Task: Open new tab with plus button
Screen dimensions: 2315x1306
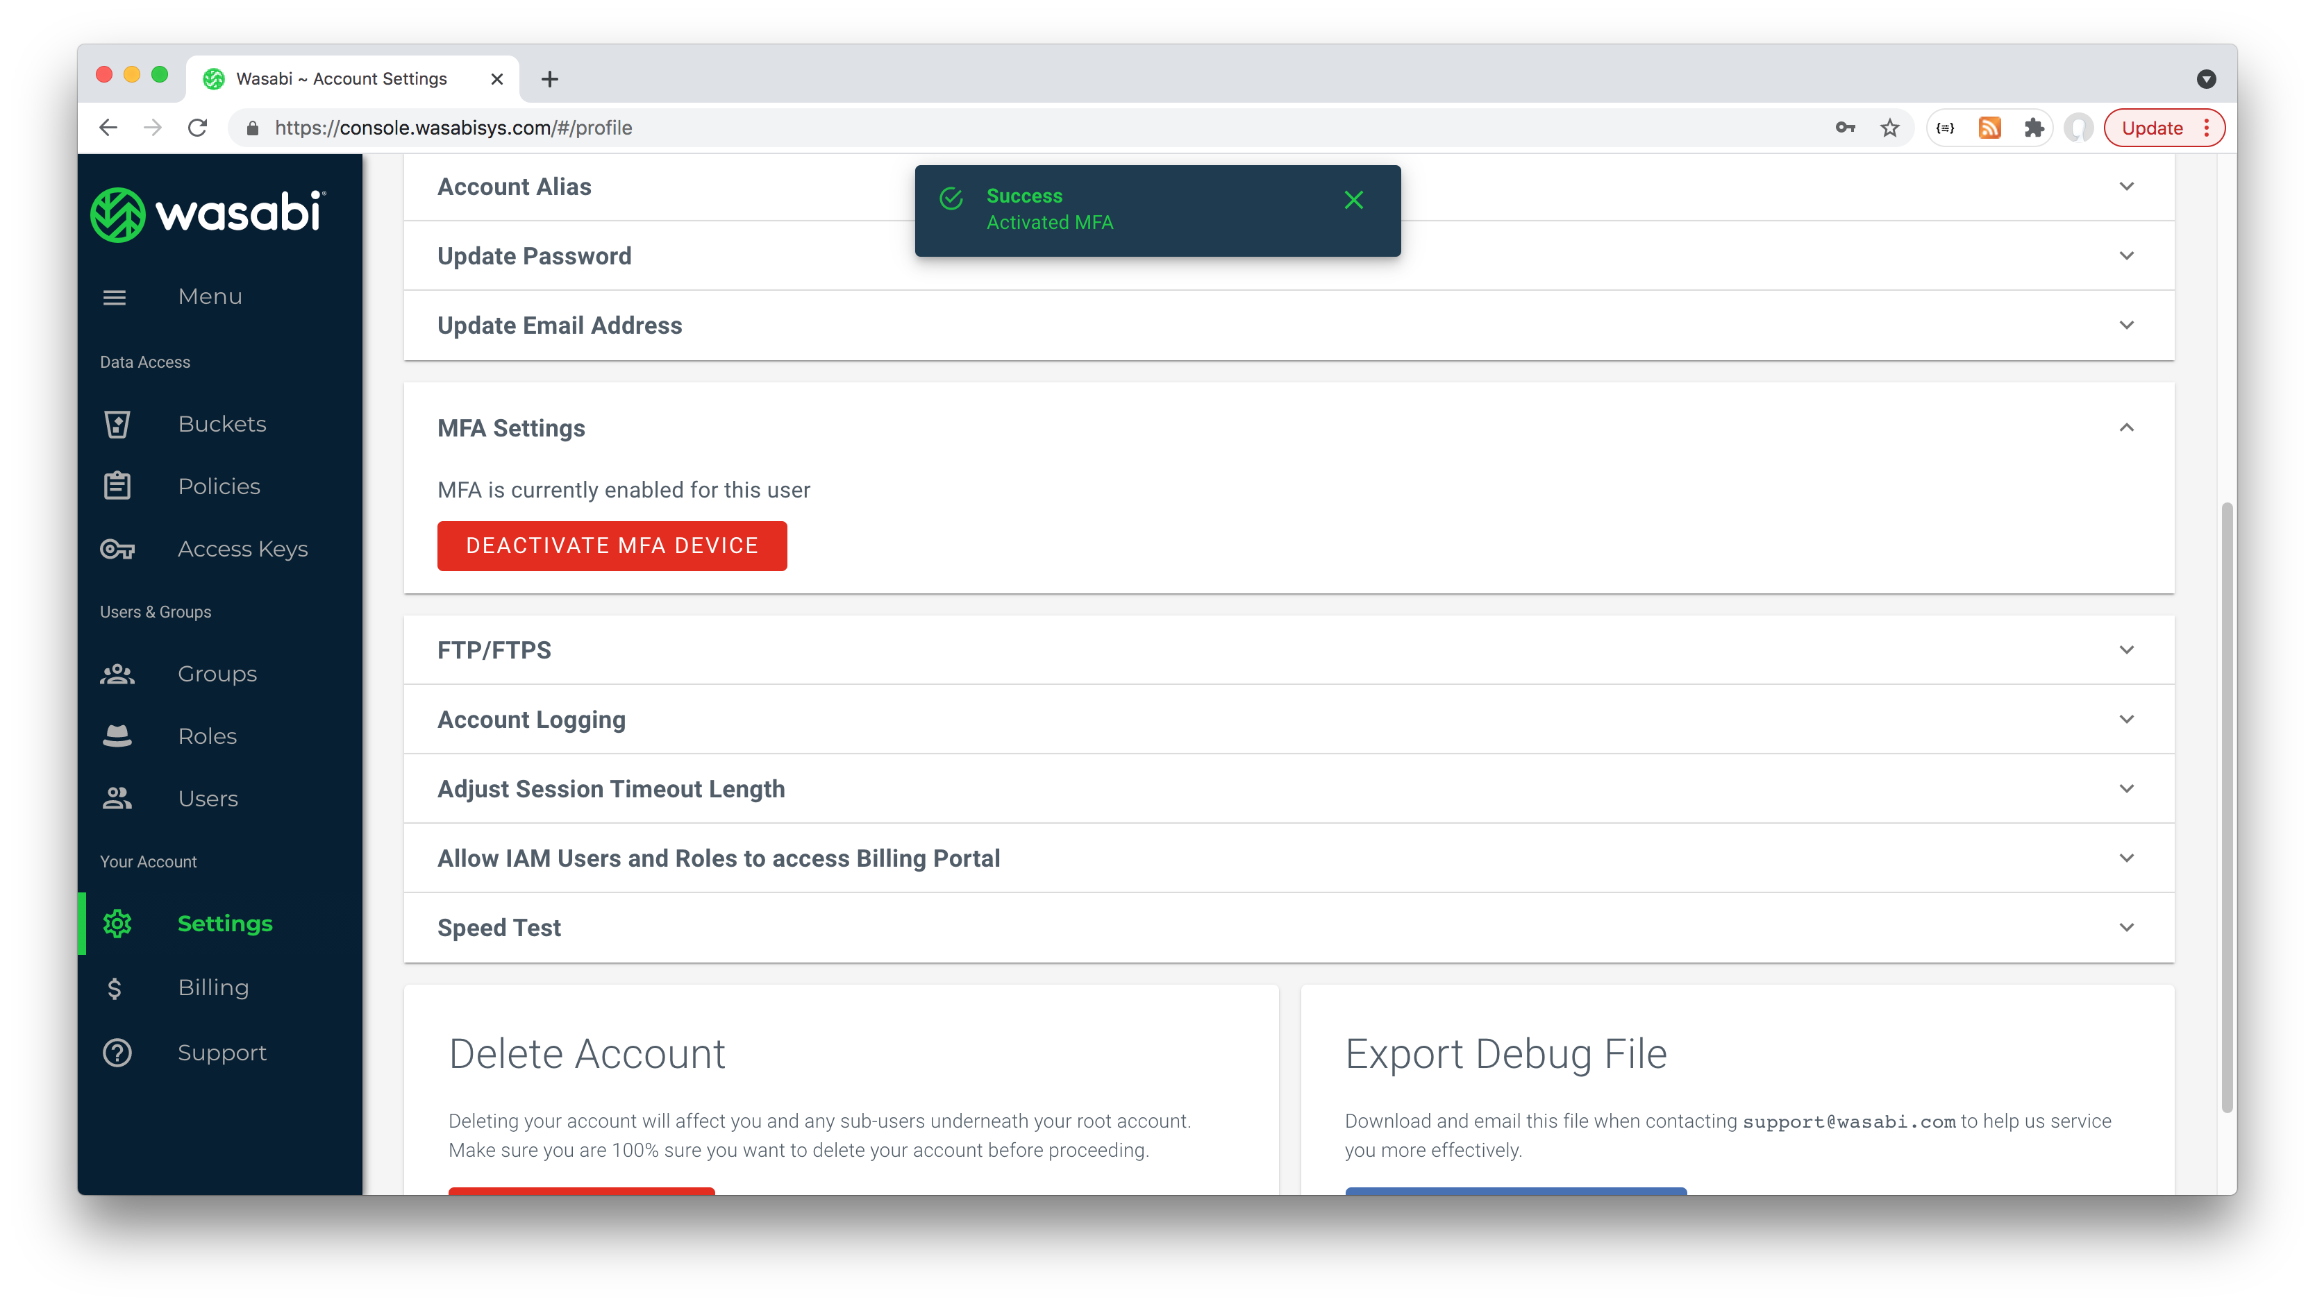Action: (549, 79)
